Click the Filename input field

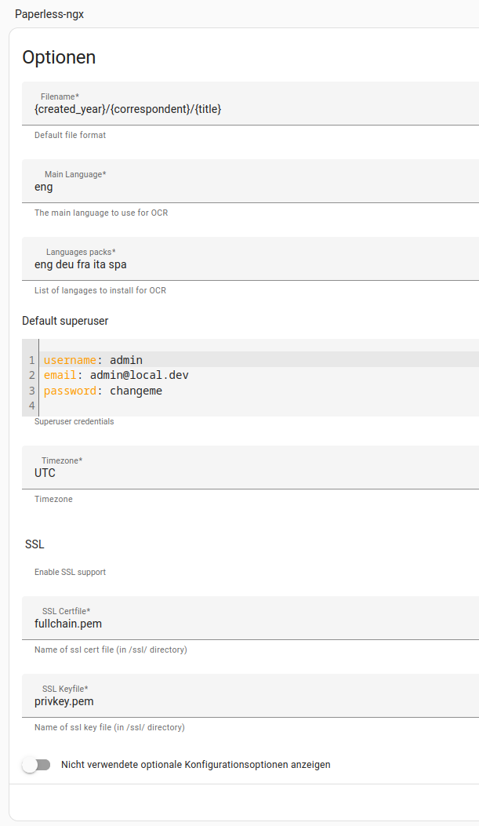pyautogui.click(x=251, y=104)
